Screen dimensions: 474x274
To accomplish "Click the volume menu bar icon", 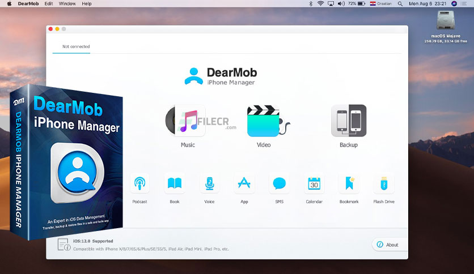I will 341,3.
